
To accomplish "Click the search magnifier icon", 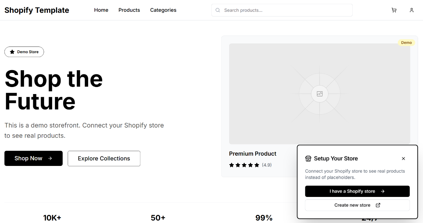I will point(217,10).
